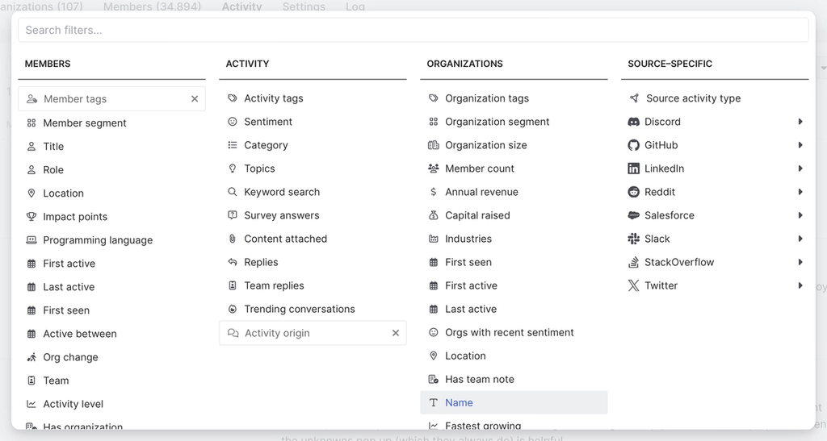The image size is (827, 441).
Task: Click the Discord source icon
Action: point(634,122)
